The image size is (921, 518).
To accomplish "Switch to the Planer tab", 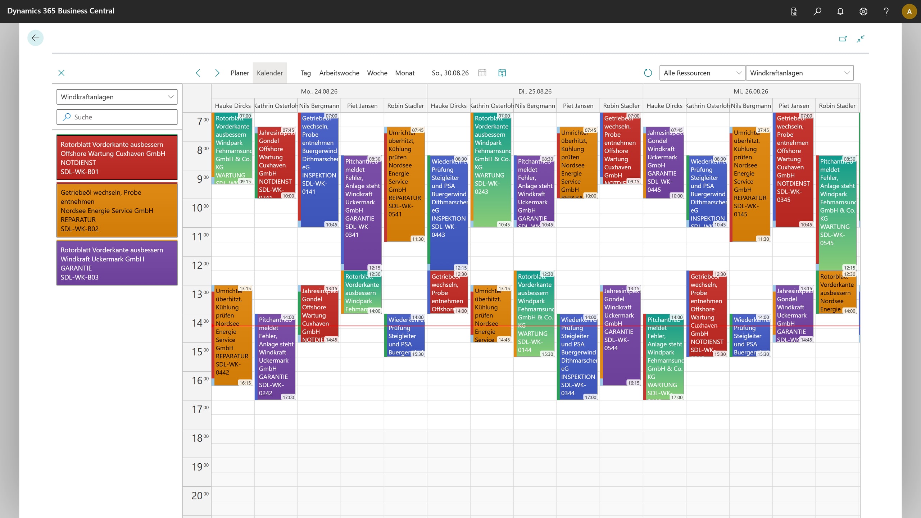I will click(x=240, y=73).
